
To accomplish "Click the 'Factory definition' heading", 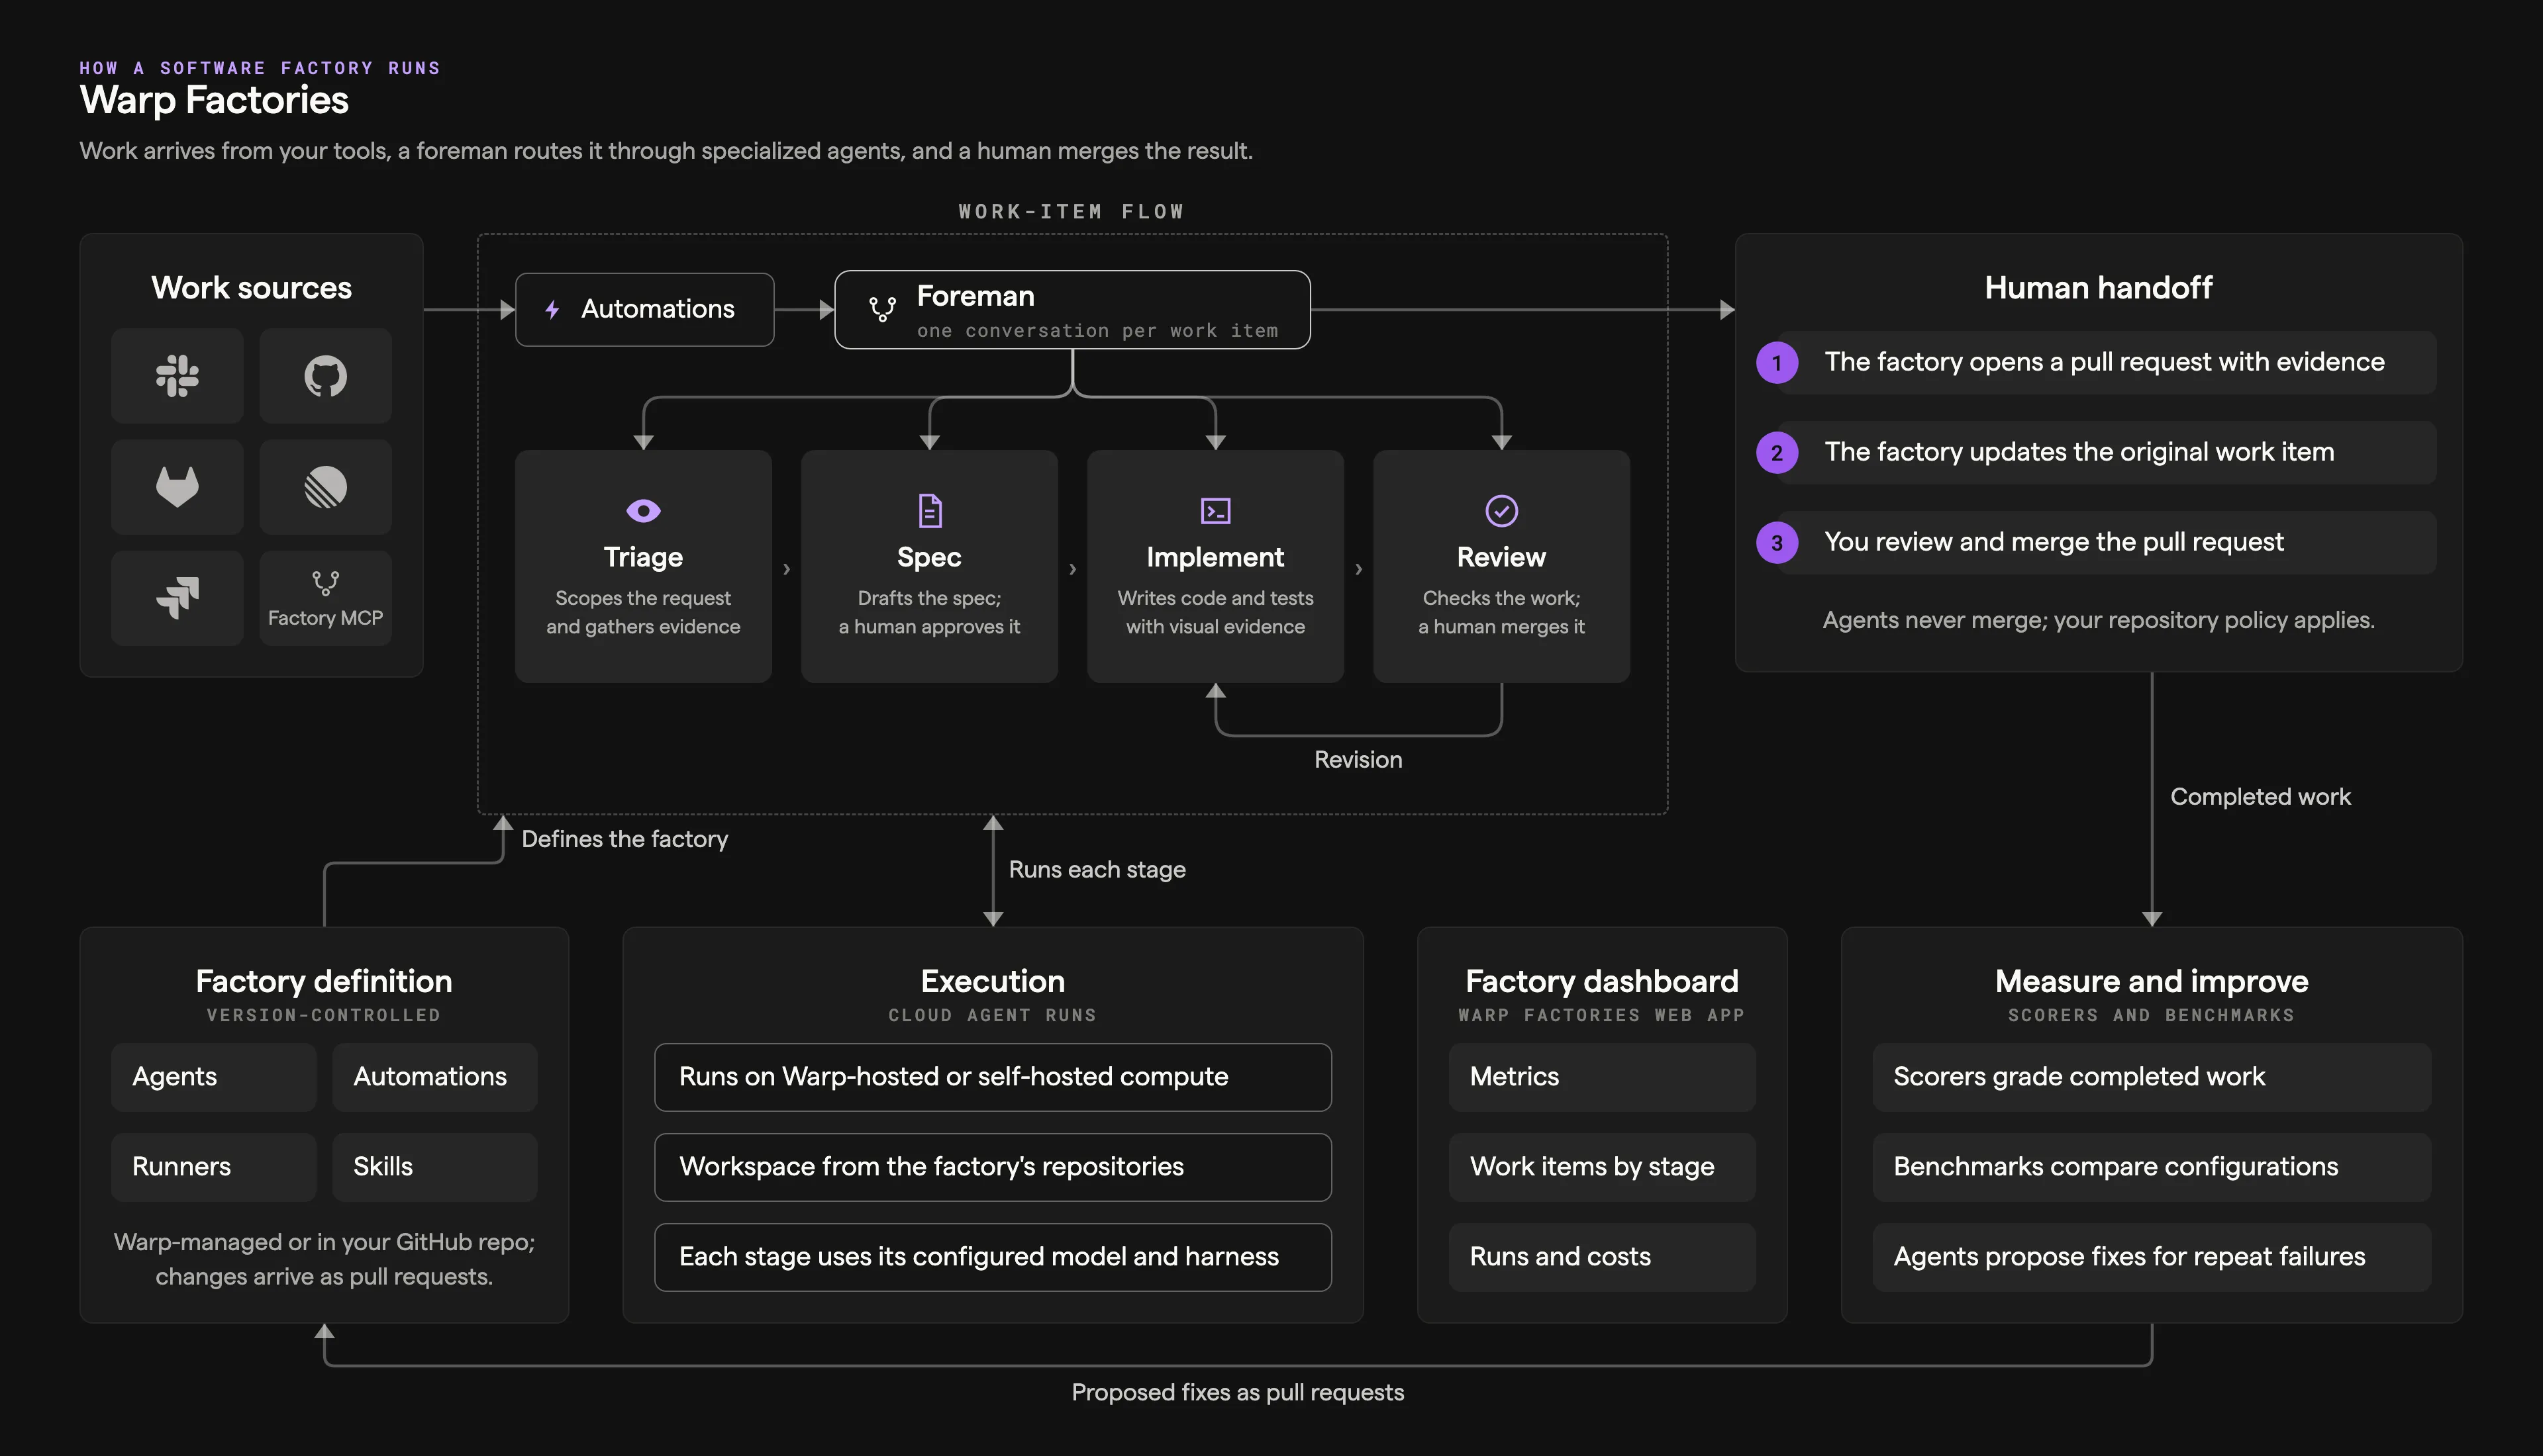I will pos(324,981).
